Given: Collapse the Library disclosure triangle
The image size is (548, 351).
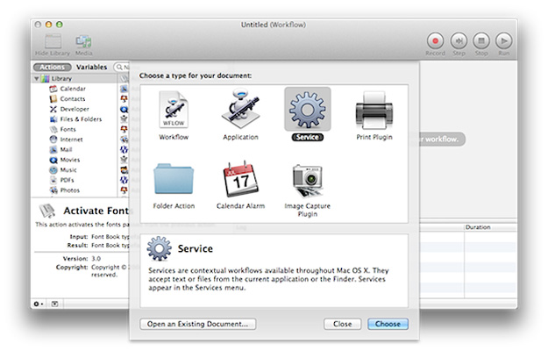Looking at the screenshot, I should [x=36, y=79].
